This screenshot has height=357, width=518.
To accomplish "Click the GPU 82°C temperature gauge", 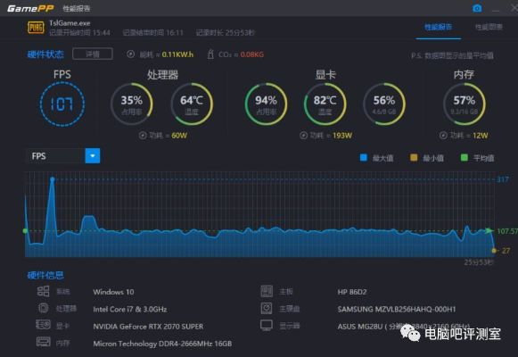I will coord(325,104).
